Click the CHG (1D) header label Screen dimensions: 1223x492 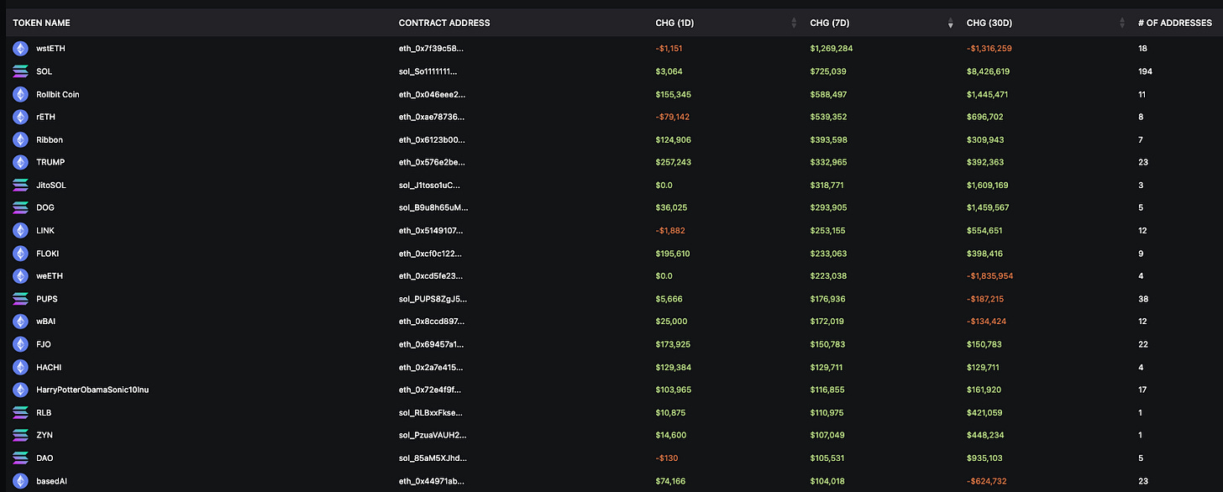tap(674, 23)
